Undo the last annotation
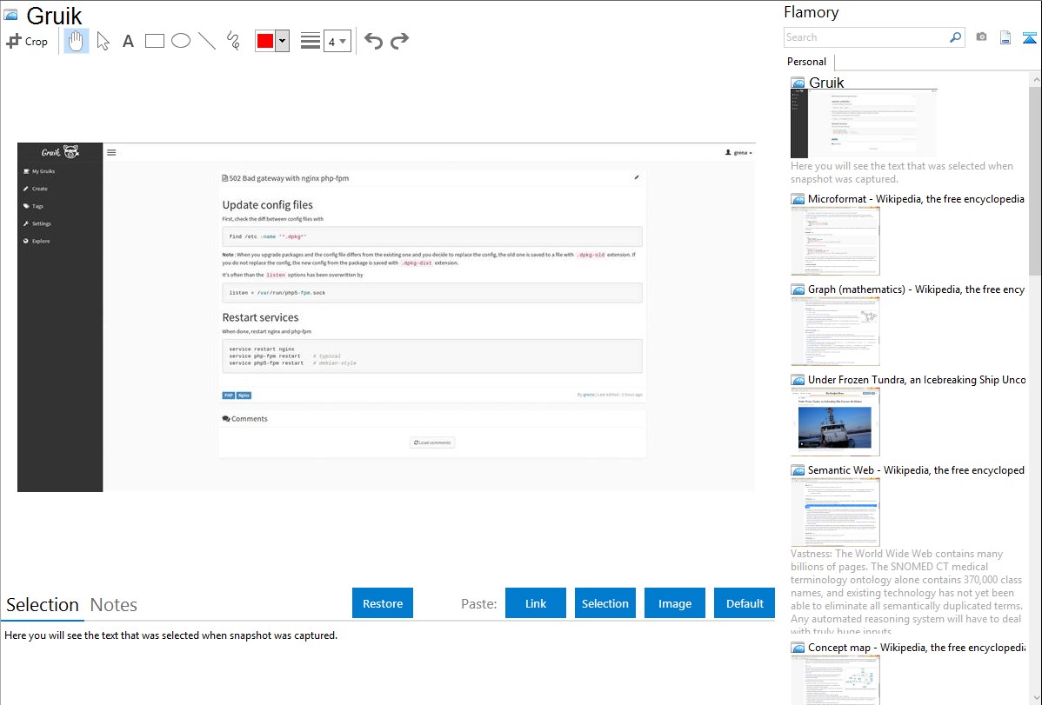The image size is (1042, 705). coord(373,41)
